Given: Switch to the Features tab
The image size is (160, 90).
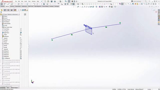Looking at the screenshot, I should click(2, 6).
